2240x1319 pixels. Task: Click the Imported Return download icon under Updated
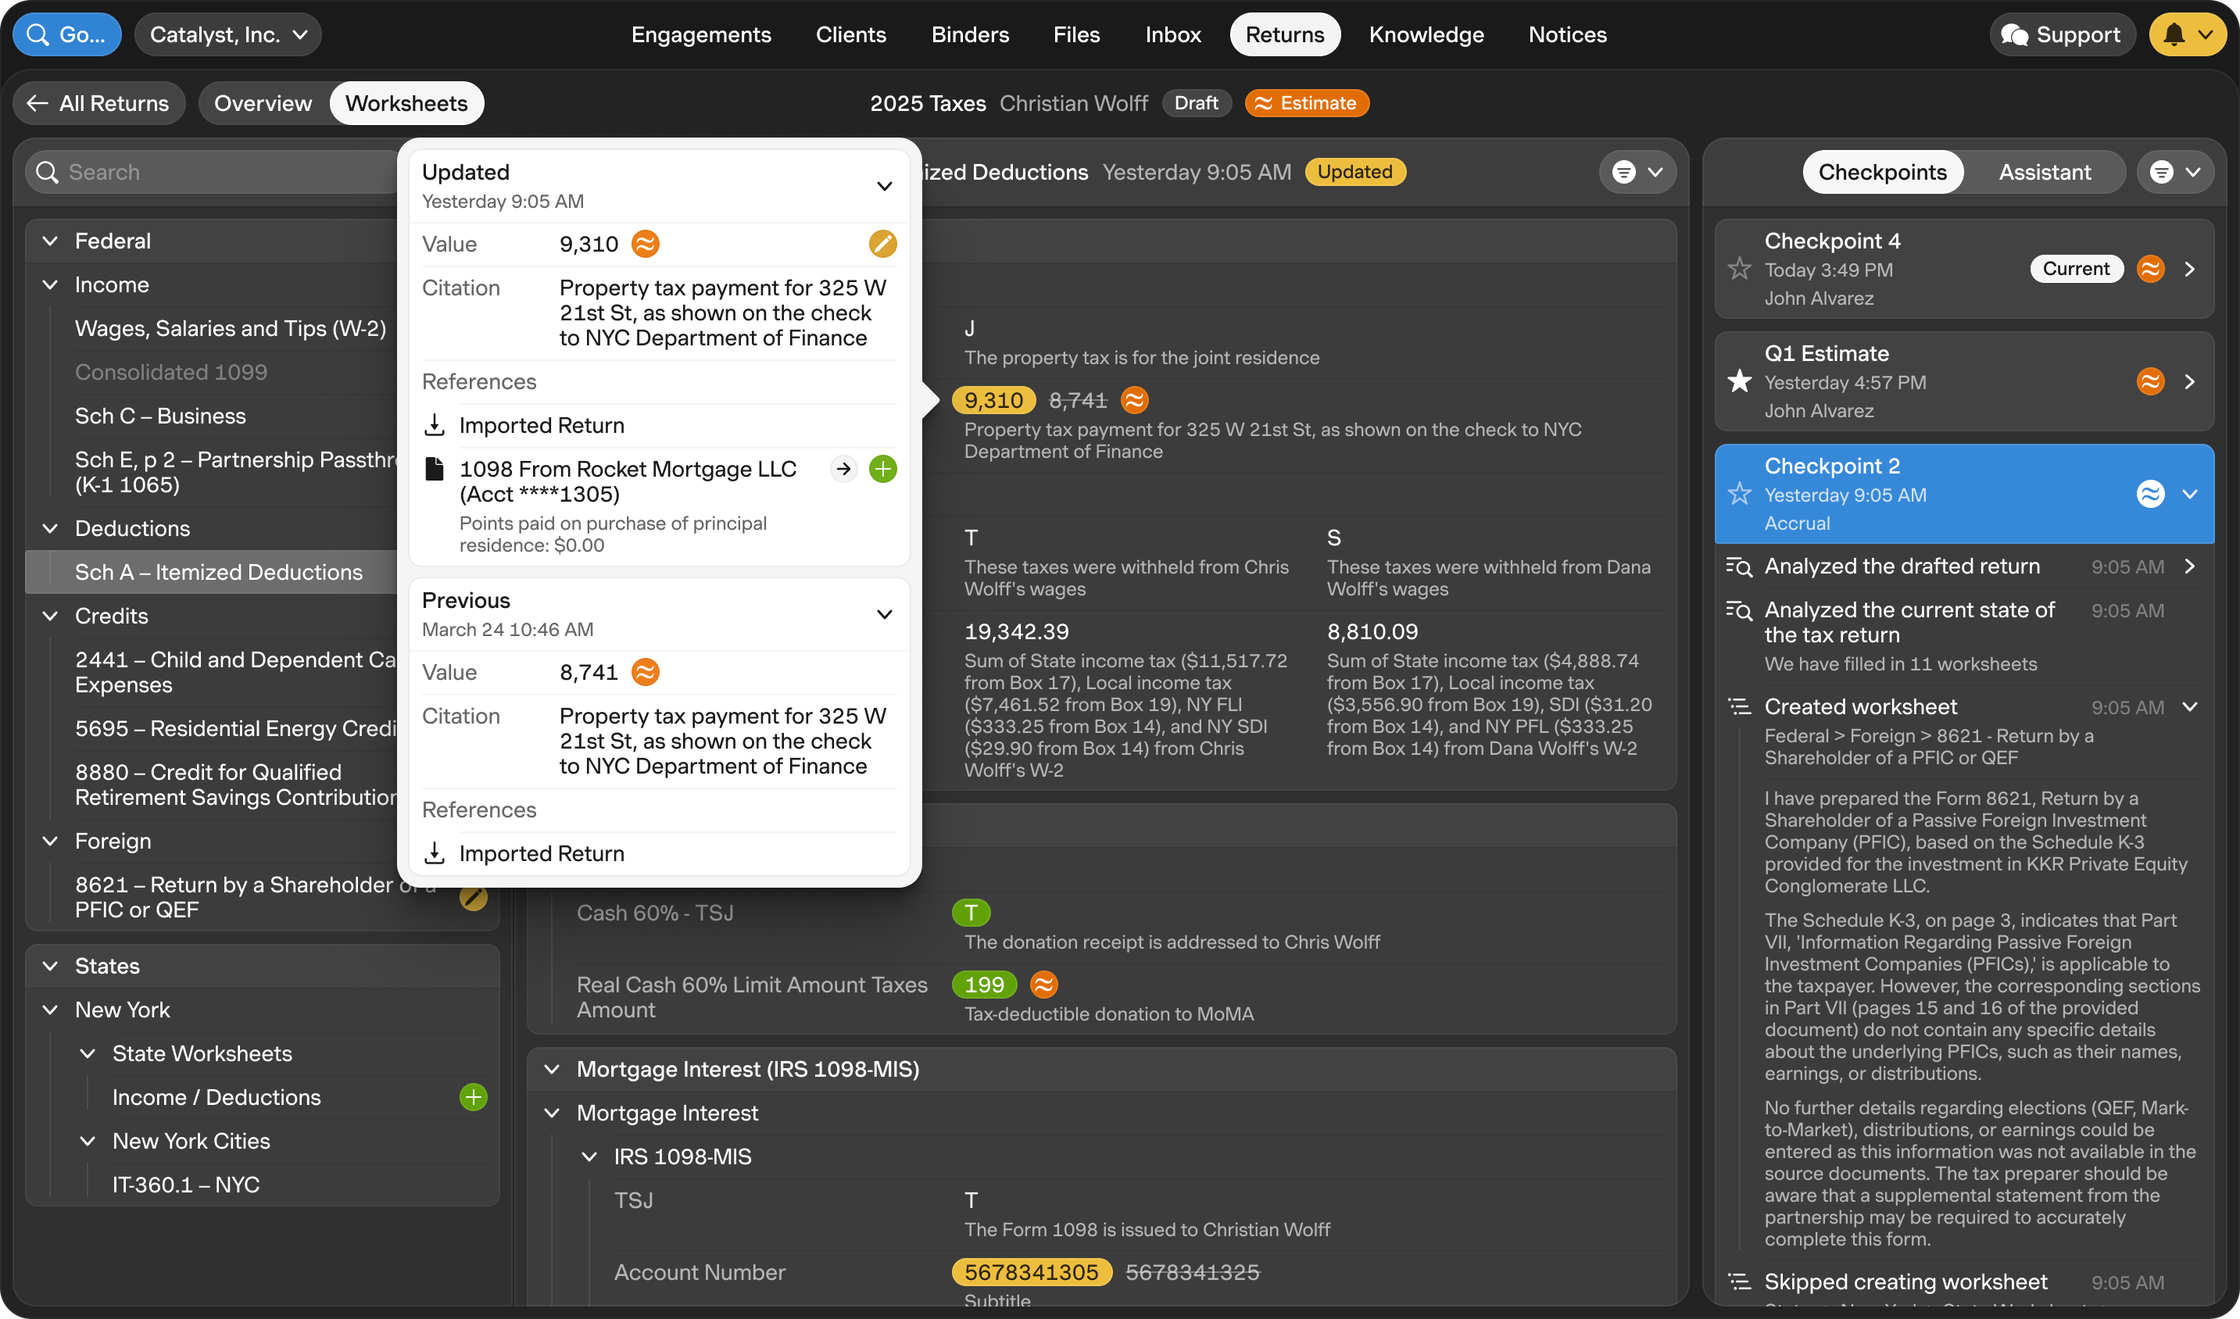[x=434, y=425]
